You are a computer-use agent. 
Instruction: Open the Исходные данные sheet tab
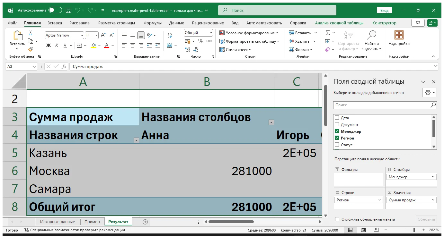click(x=58, y=222)
